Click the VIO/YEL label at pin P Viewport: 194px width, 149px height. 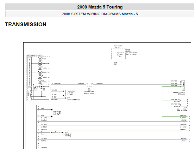coord(44,141)
